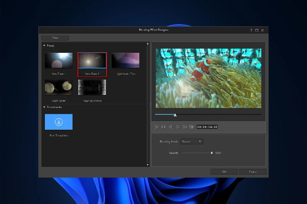The width and height of the screenshot is (307, 204).
Task: Click the Clear button
Action: click(55, 38)
